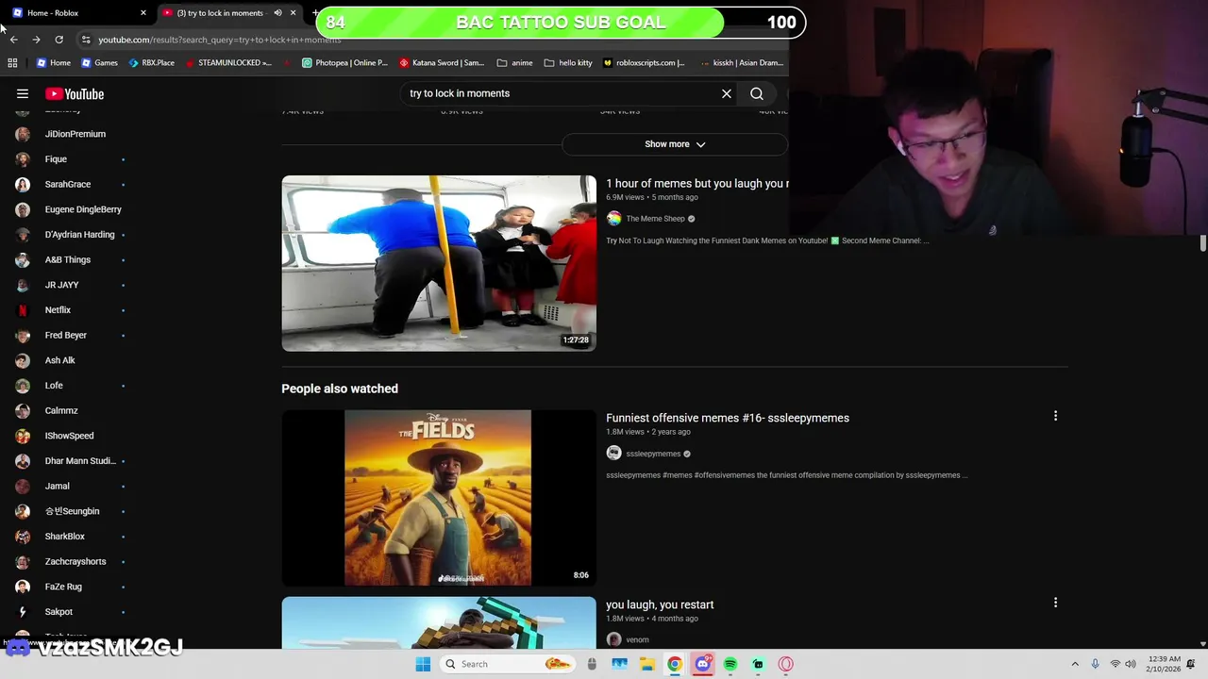1208x679 pixels.
Task: Open the RBX.Place bookmark
Action: point(151,63)
